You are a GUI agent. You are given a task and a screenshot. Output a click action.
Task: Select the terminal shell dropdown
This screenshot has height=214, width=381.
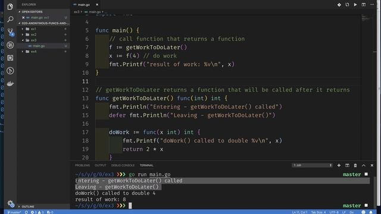tap(312, 165)
